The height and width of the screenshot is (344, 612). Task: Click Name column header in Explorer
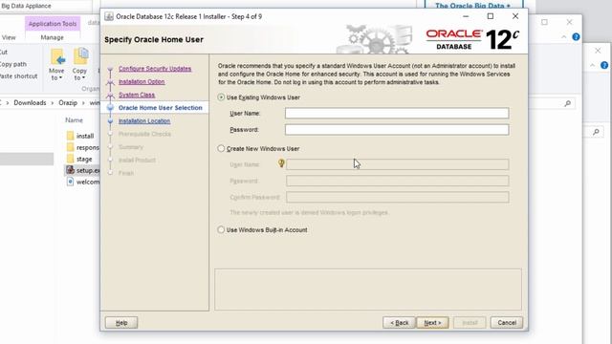click(74, 120)
